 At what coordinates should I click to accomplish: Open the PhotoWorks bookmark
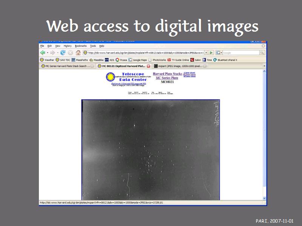coord(157,60)
